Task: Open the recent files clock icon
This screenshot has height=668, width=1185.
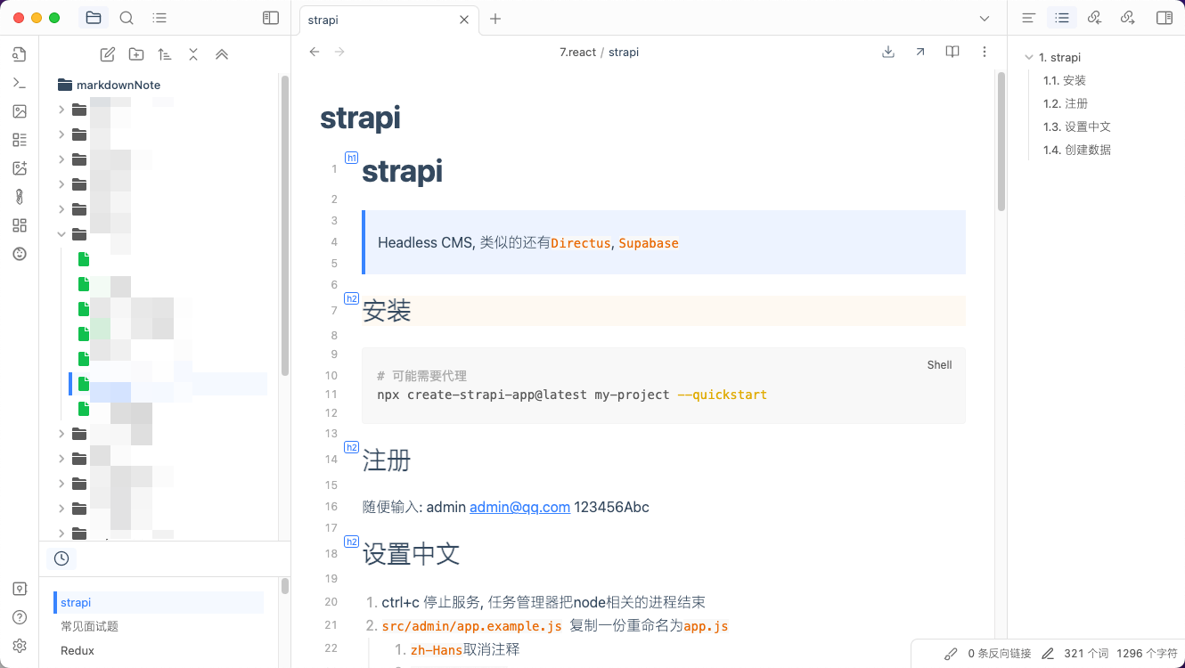Action: [61, 558]
